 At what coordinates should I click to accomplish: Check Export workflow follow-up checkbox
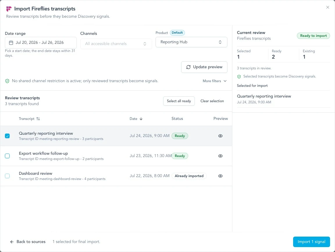tap(7, 156)
